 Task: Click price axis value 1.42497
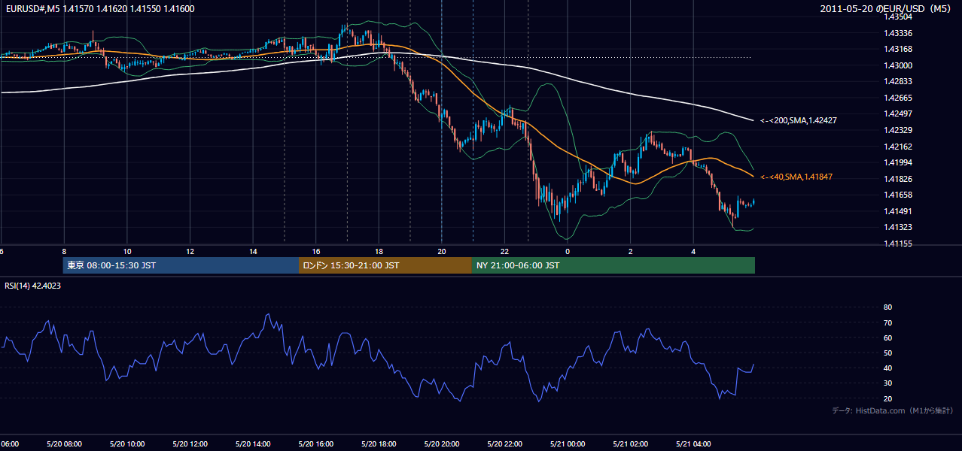point(897,114)
